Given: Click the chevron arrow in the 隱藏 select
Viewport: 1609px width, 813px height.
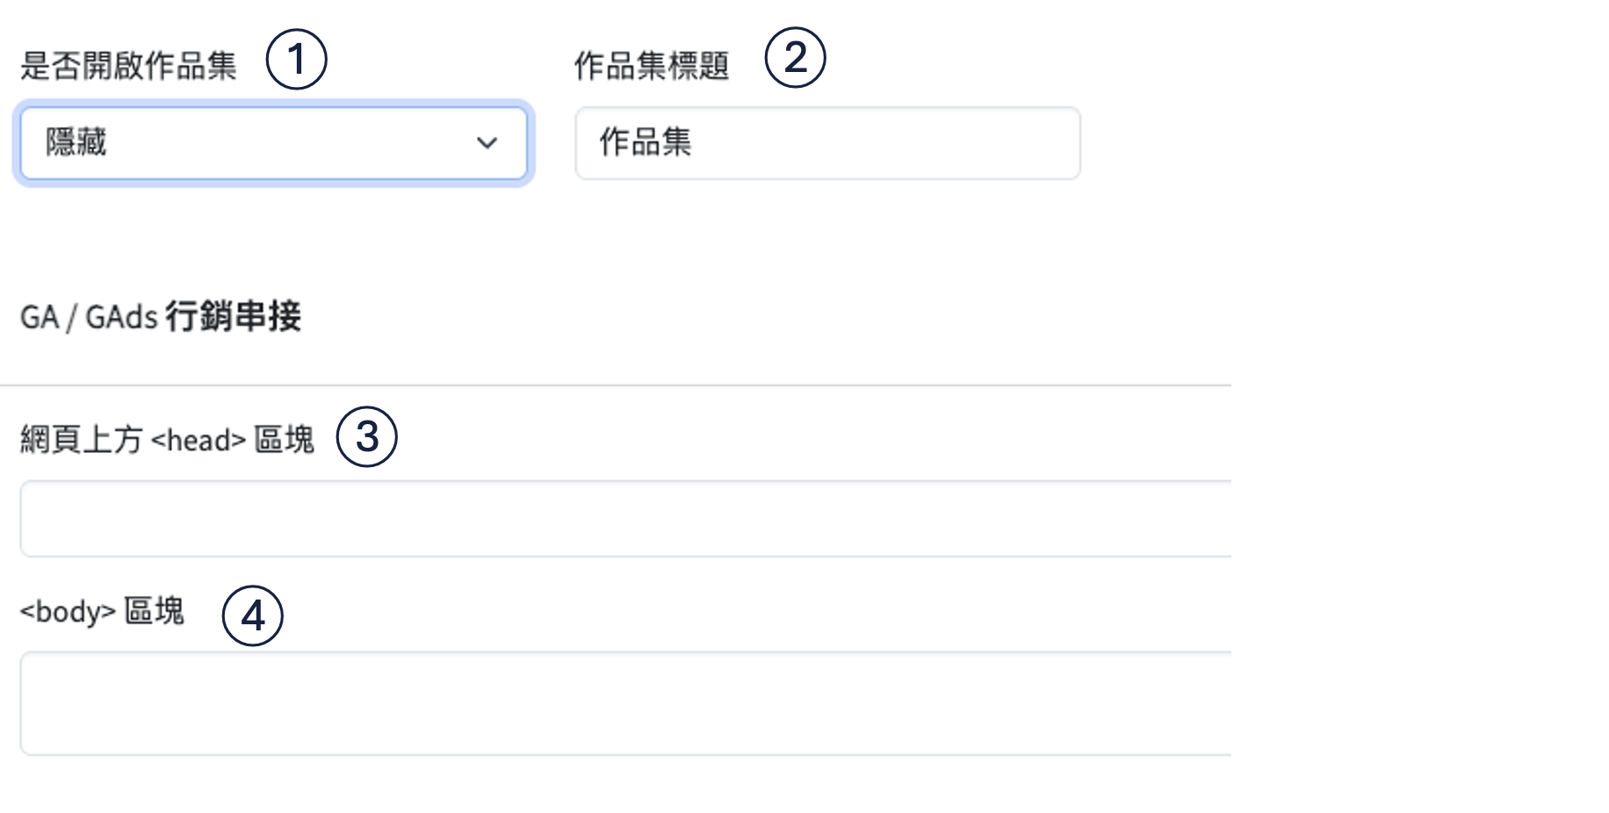Looking at the screenshot, I should [487, 143].
